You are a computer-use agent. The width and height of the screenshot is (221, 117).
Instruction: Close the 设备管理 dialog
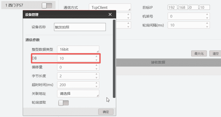(110, 14)
